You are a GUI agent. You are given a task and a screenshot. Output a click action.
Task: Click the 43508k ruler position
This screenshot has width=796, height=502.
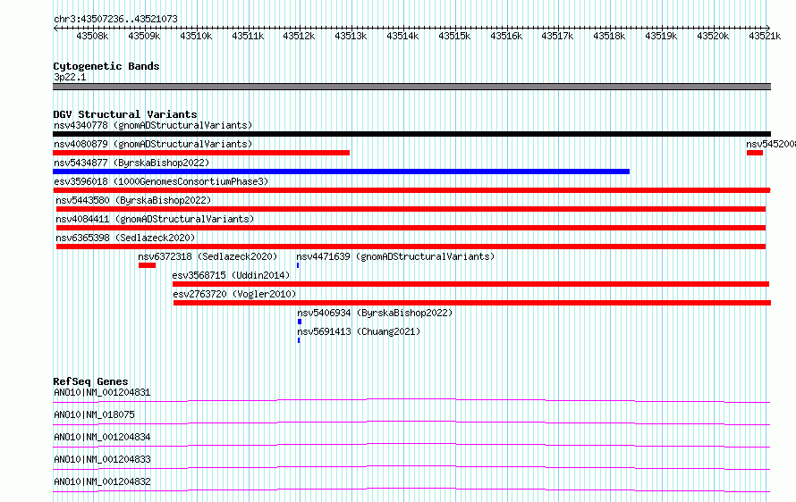point(92,36)
